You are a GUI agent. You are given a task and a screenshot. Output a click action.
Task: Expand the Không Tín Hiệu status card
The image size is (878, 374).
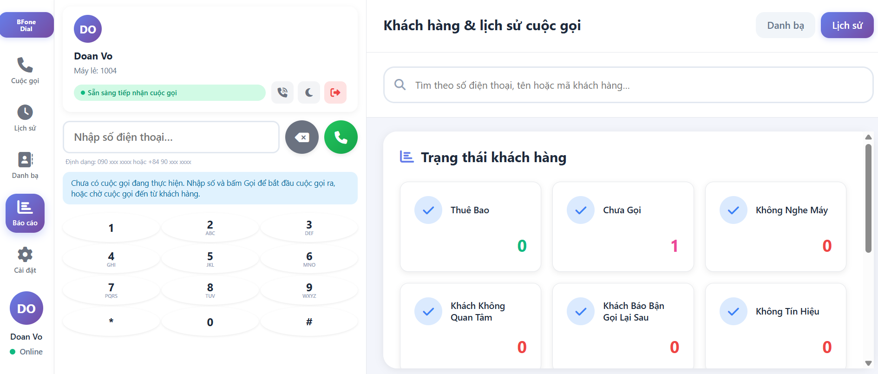775,325
